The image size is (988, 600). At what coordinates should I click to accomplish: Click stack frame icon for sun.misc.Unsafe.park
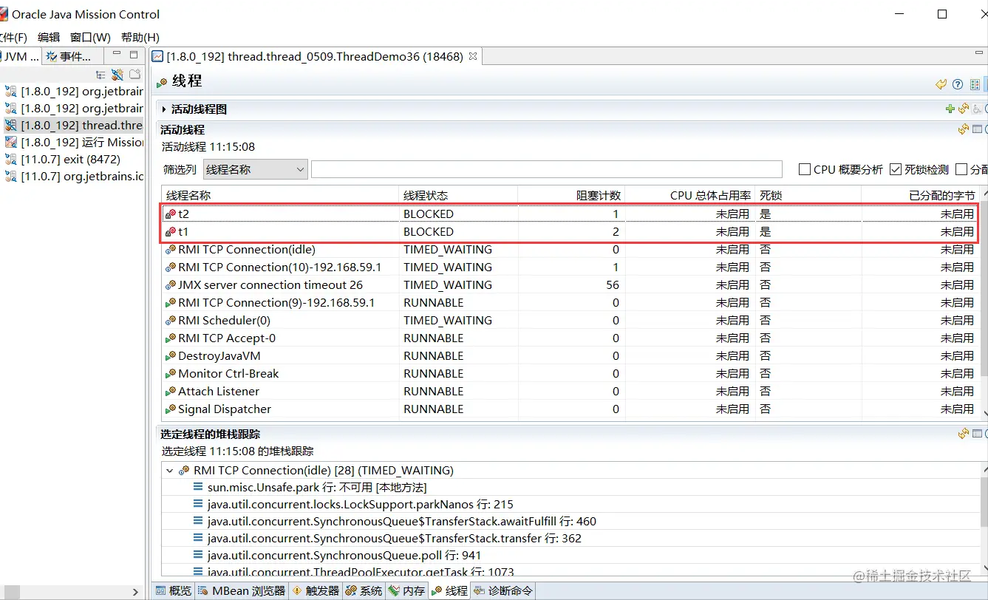[x=198, y=487]
